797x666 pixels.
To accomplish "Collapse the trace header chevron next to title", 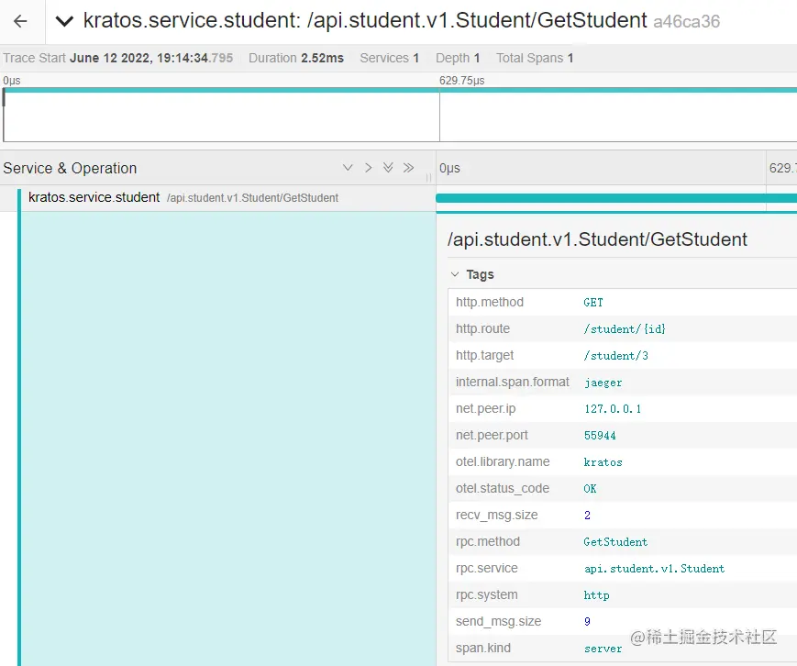I will pyautogui.click(x=64, y=21).
